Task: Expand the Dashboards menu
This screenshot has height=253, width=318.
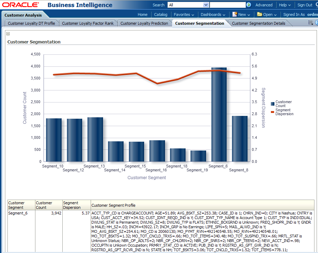Action: click(213, 14)
